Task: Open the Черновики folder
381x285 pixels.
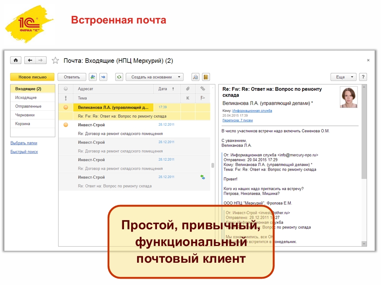Action: [25, 115]
